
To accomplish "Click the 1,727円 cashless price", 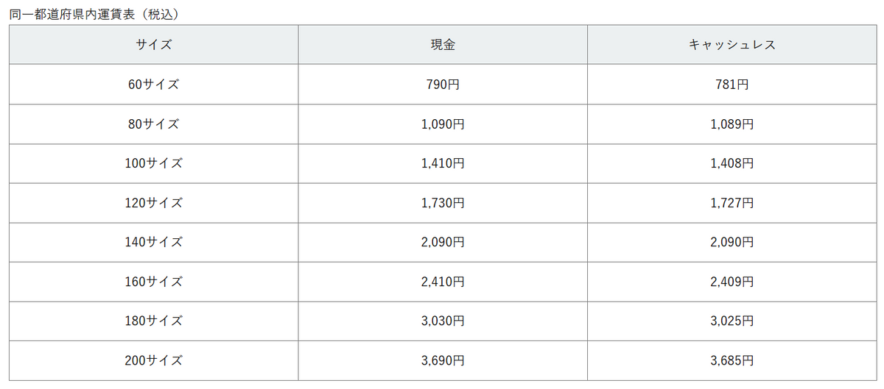I will [x=732, y=203].
